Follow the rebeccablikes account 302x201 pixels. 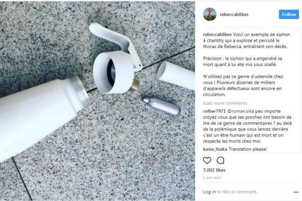(289, 14)
